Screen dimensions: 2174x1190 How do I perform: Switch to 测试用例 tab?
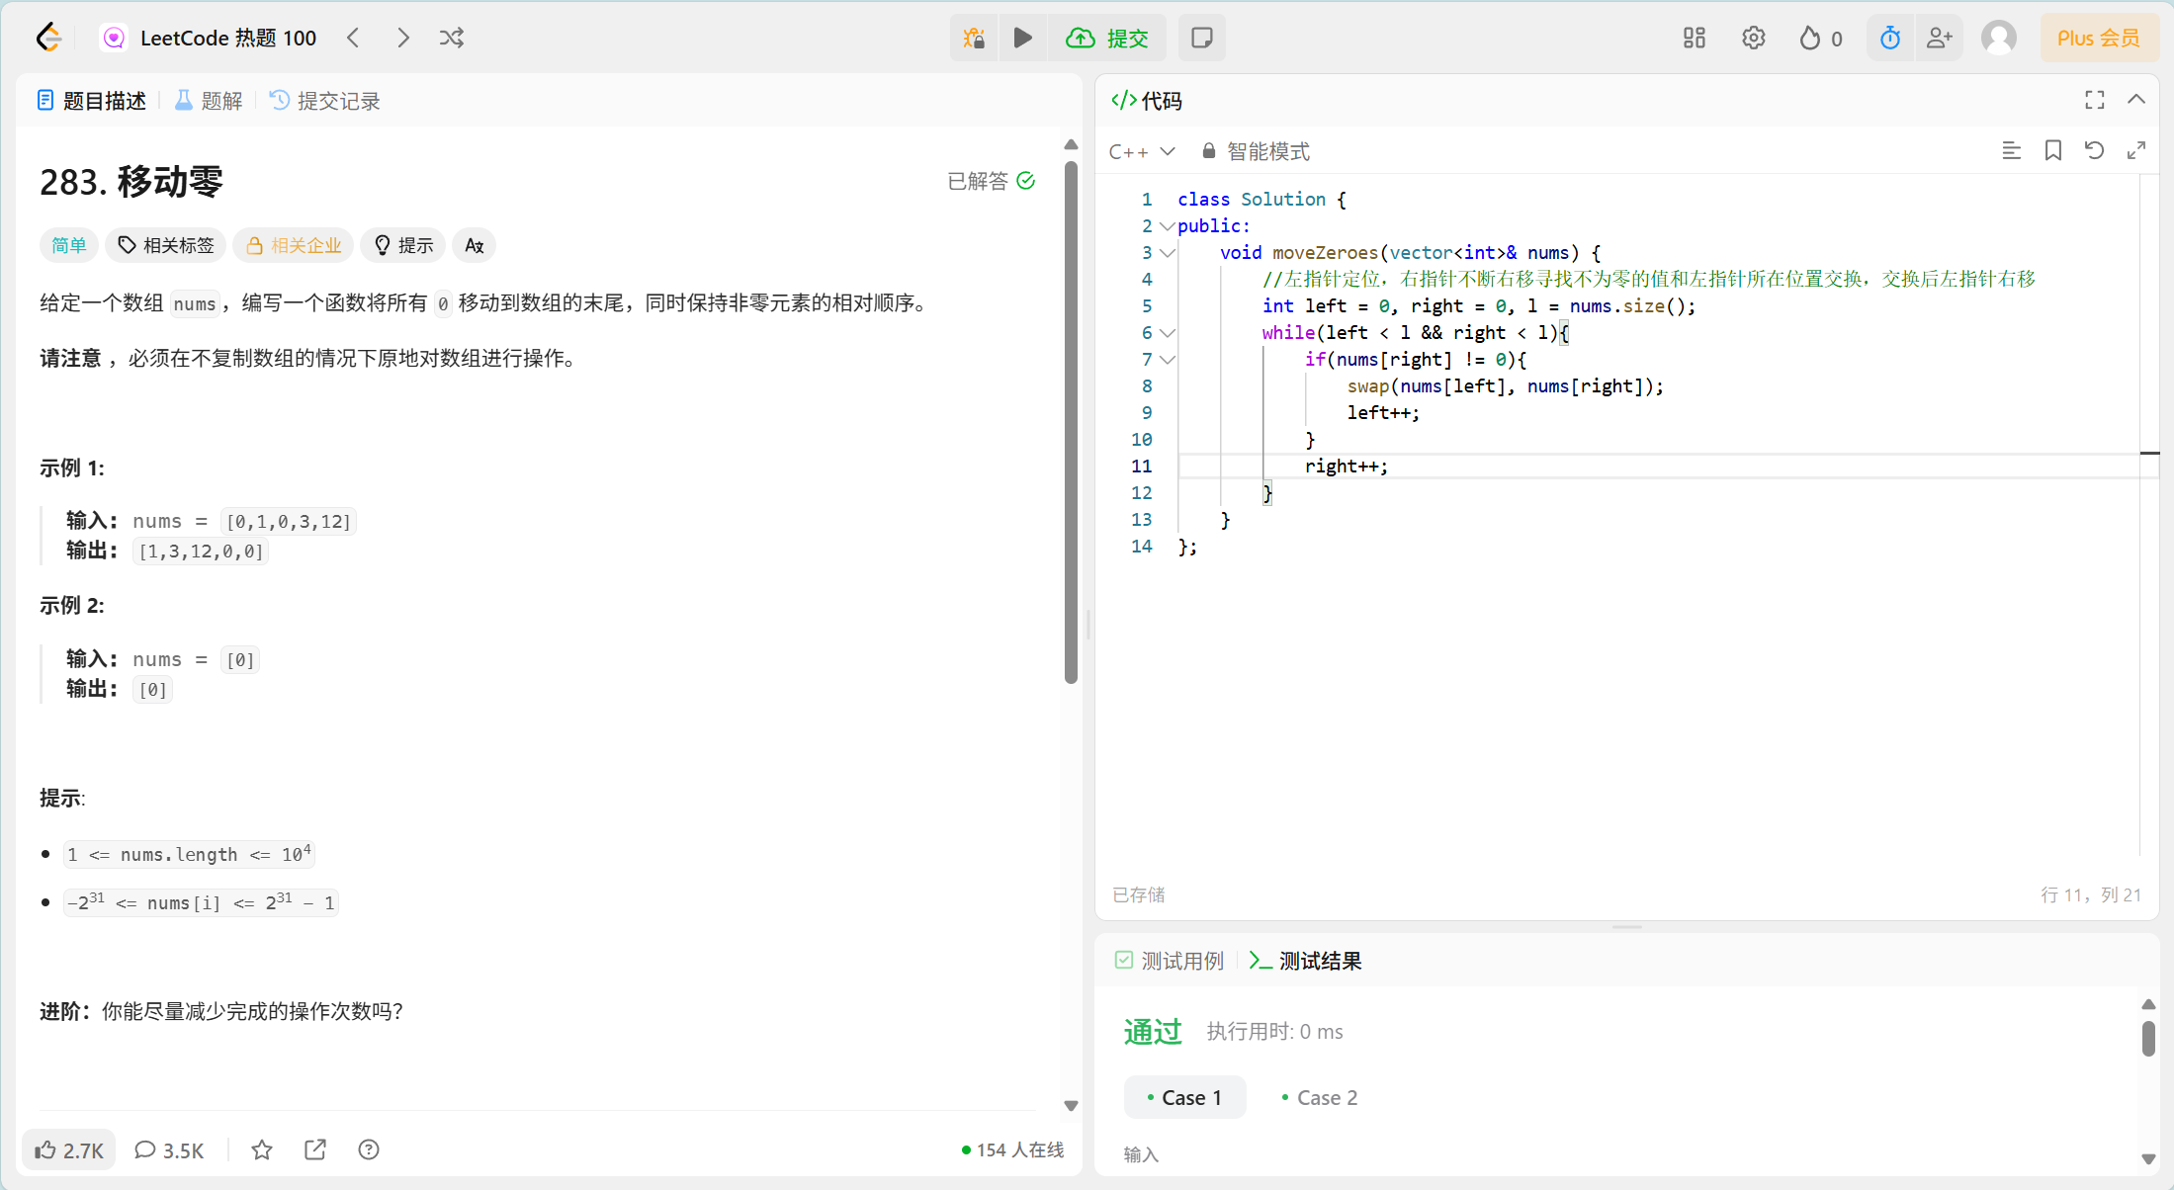(1170, 961)
